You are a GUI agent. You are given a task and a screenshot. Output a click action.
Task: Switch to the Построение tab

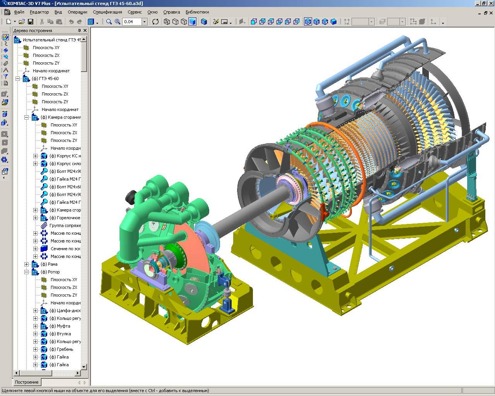tap(27, 382)
